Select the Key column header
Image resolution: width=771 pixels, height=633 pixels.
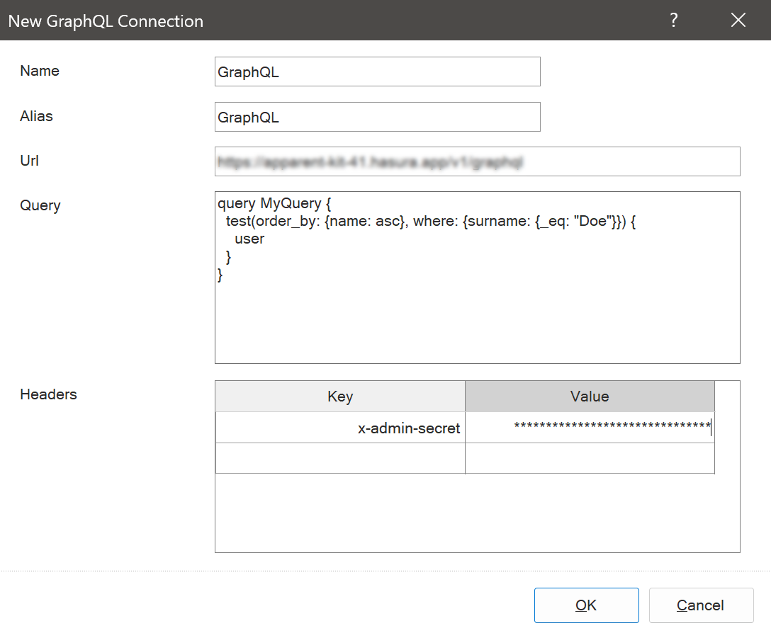[340, 396]
